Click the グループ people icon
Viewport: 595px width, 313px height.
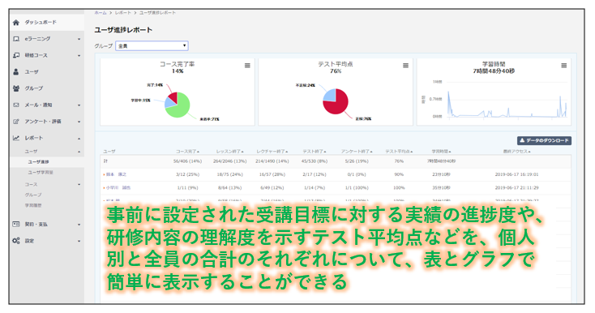coord(16,88)
